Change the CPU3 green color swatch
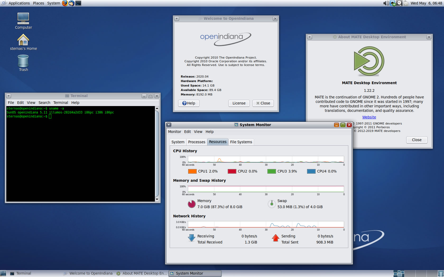 [271, 171]
